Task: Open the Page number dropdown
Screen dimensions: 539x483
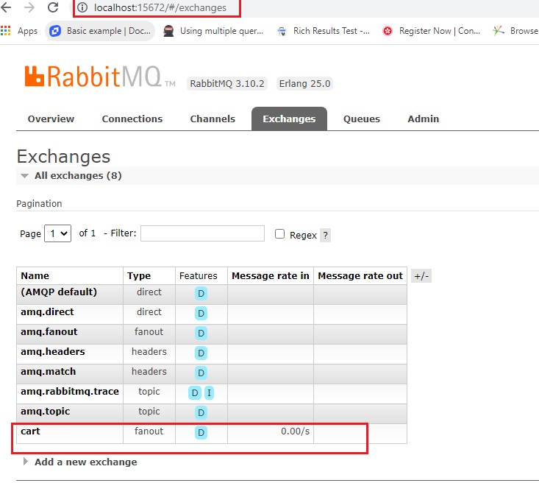Action: [x=58, y=233]
